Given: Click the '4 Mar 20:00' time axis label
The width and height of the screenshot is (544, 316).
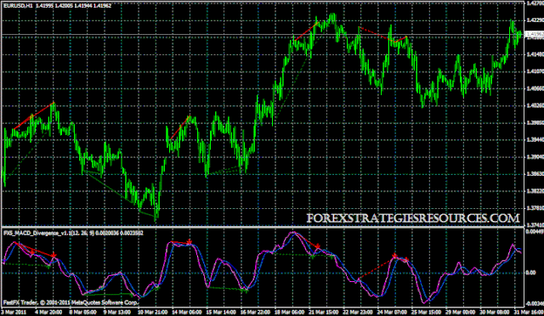Looking at the screenshot, I should pos(48,312).
